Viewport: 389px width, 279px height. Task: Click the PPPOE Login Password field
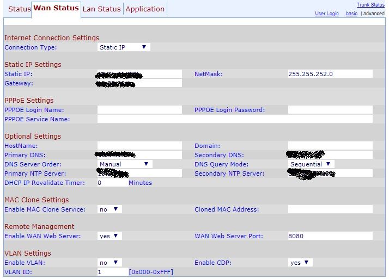pos(330,110)
